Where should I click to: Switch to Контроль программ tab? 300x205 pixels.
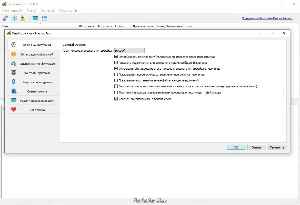click(x=34, y=73)
